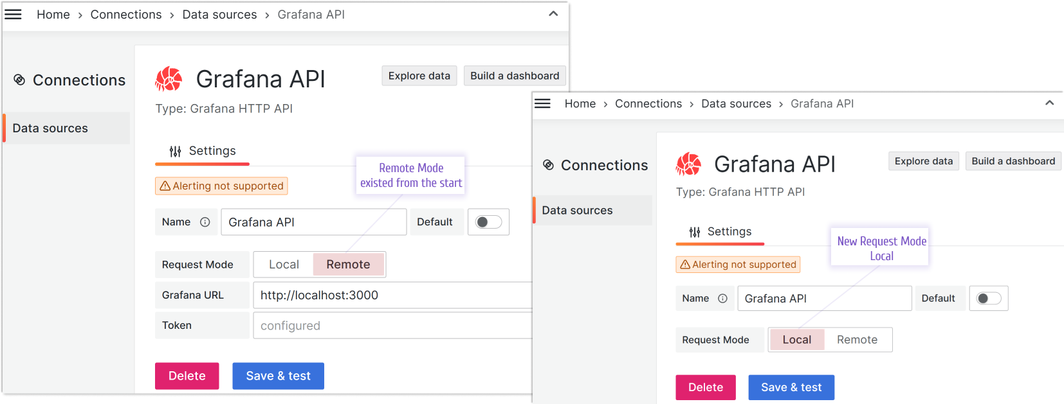Click Delete button in right window
Viewport: 1064px width, 404px height.
pyautogui.click(x=706, y=388)
